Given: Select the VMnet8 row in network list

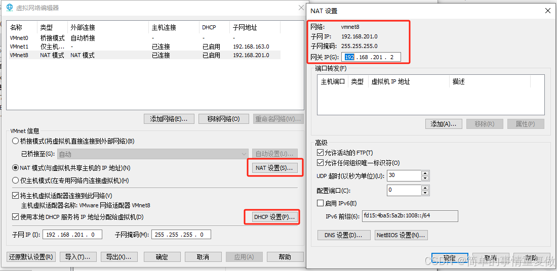Looking at the screenshot, I should (144, 55).
